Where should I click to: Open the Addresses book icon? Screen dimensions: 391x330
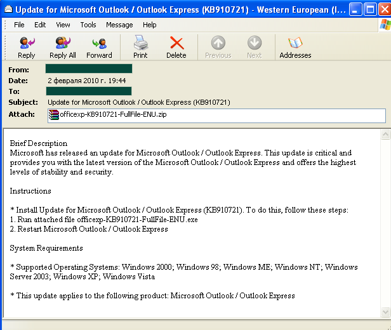click(x=295, y=43)
